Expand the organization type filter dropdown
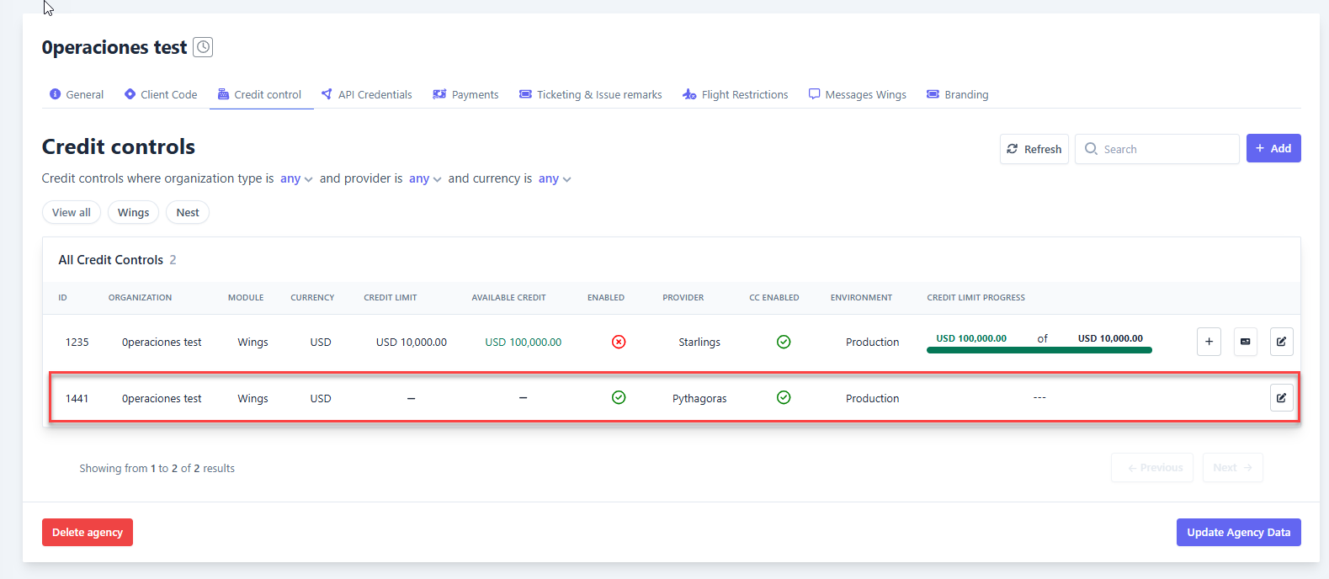The height and width of the screenshot is (579, 1329). 296,178
